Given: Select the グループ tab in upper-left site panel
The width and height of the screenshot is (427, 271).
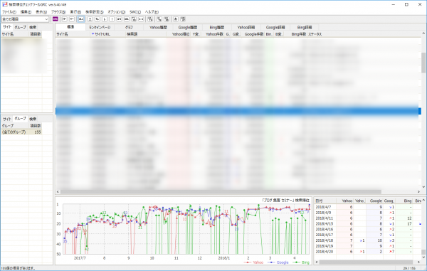Looking at the screenshot, I should tap(20, 27).
